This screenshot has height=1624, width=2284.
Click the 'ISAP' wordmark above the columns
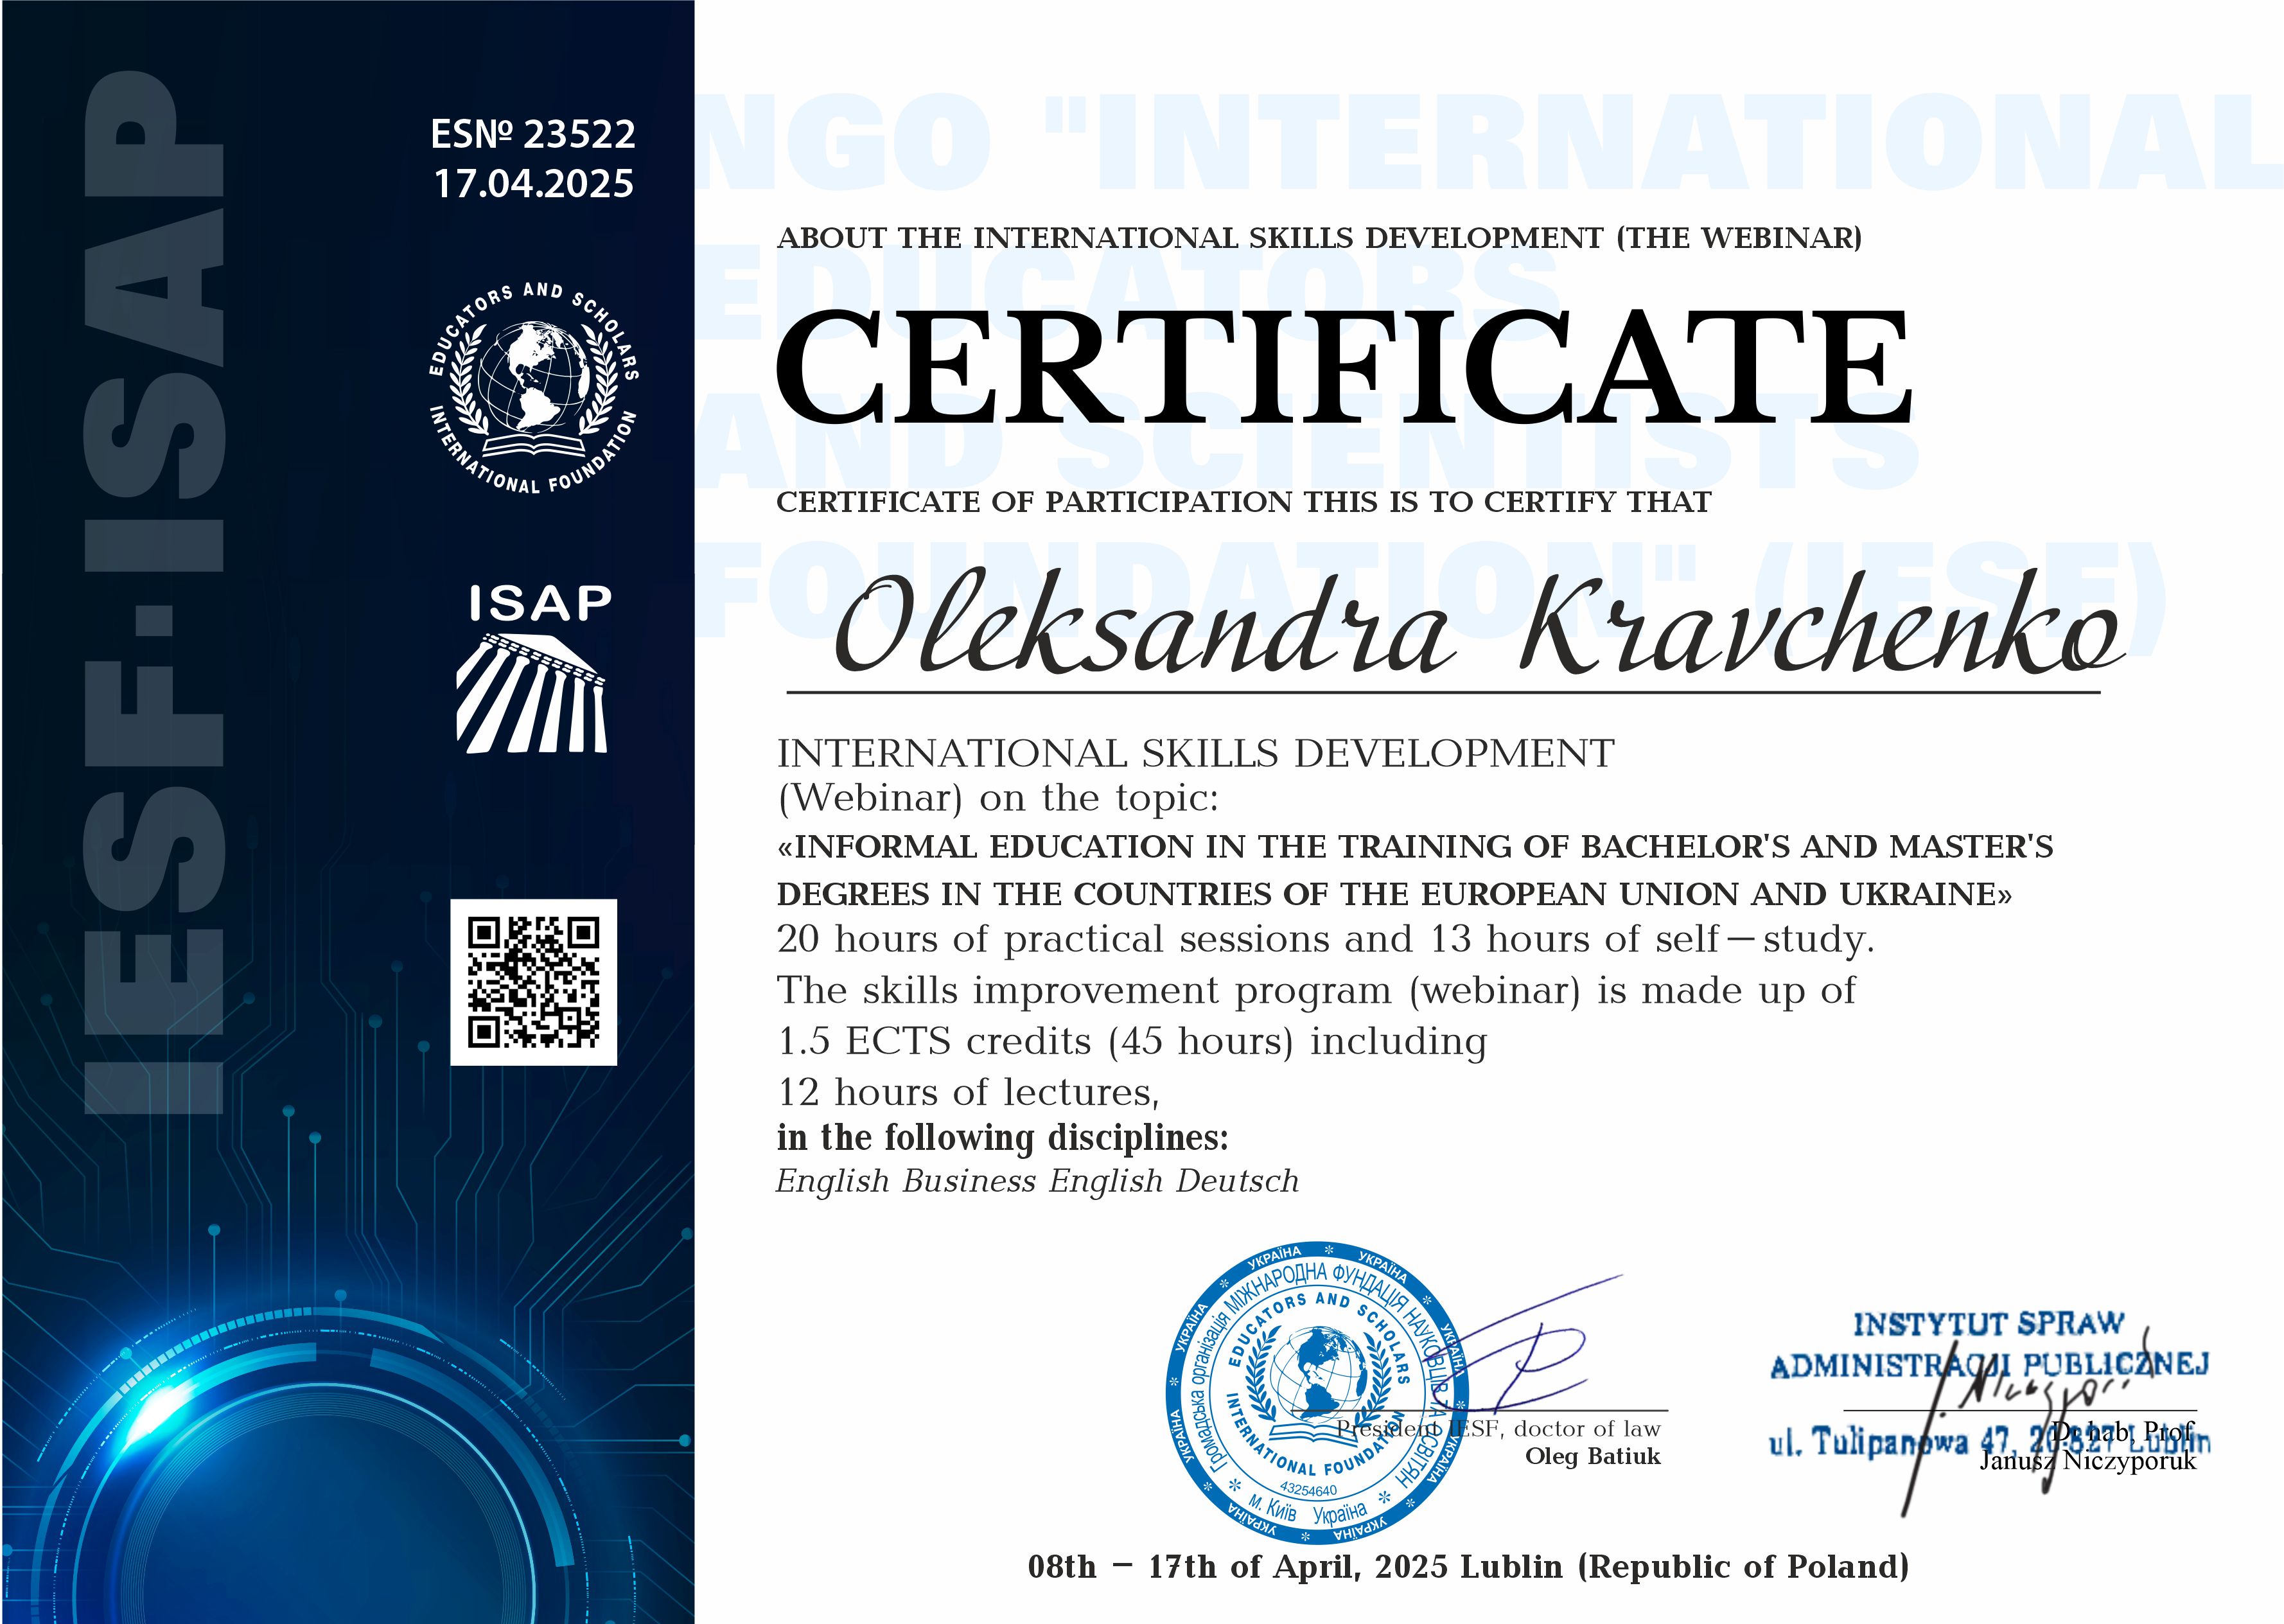540,604
